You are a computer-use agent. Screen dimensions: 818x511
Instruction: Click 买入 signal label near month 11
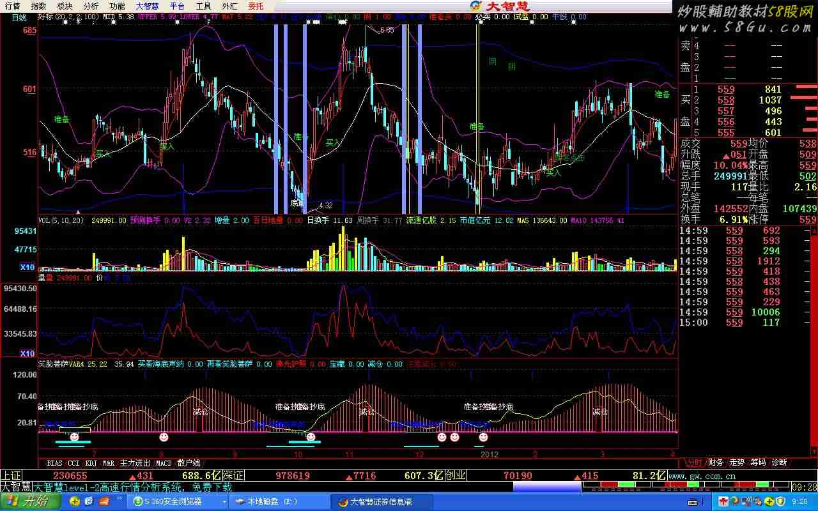[334, 142]
